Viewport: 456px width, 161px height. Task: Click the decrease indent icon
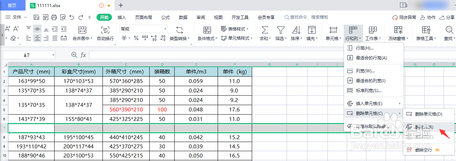(55, 29)
